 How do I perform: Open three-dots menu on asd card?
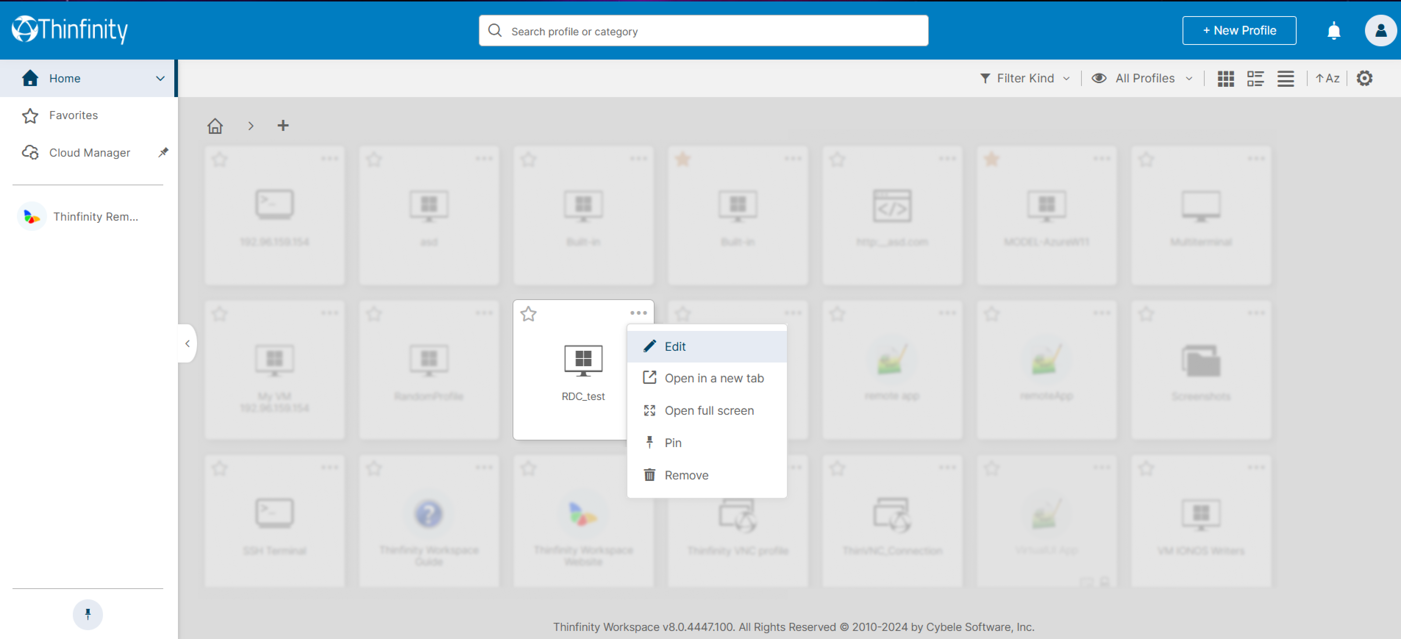pos(484,159)
